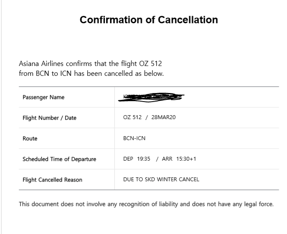The width and height of the screenshot is (287, 234).
Task: Click the Passenger Name label
Action: pyautogui.click(x=43, y=97)
